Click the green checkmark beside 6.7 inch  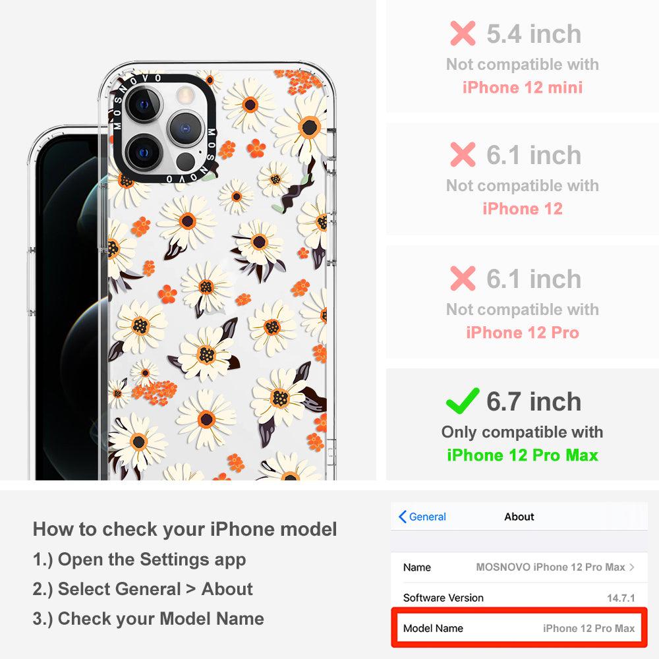point(463,401)
